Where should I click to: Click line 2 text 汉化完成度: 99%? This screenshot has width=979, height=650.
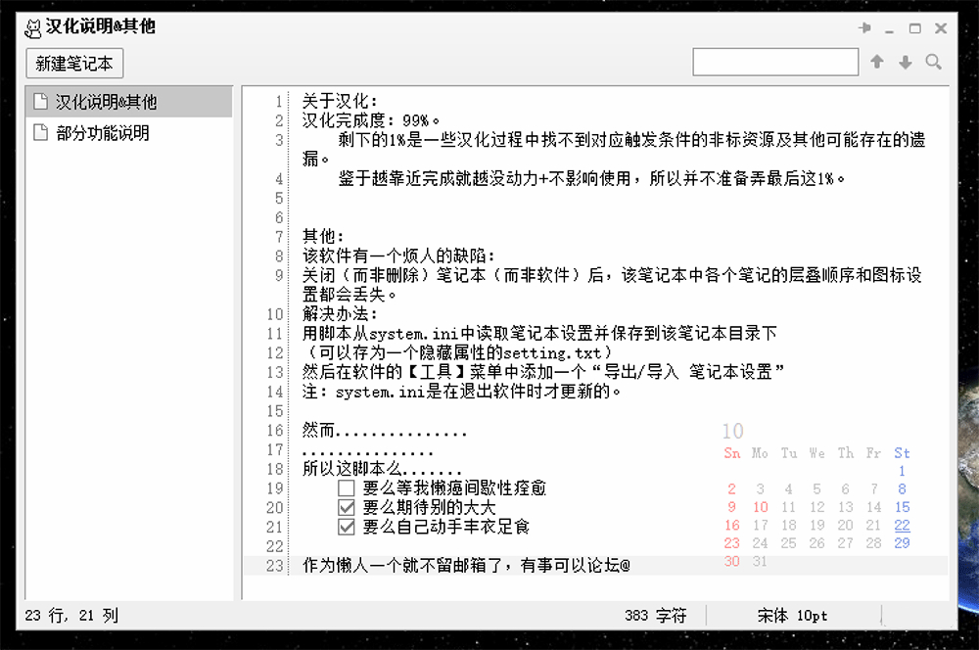(x=371, y=120)
